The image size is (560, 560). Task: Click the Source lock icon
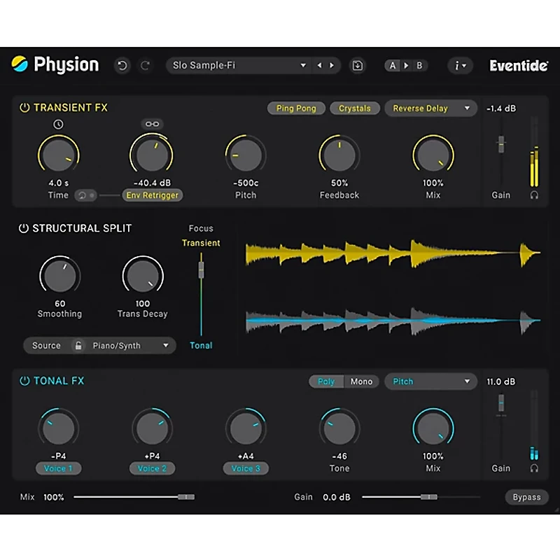click(78, 345)
